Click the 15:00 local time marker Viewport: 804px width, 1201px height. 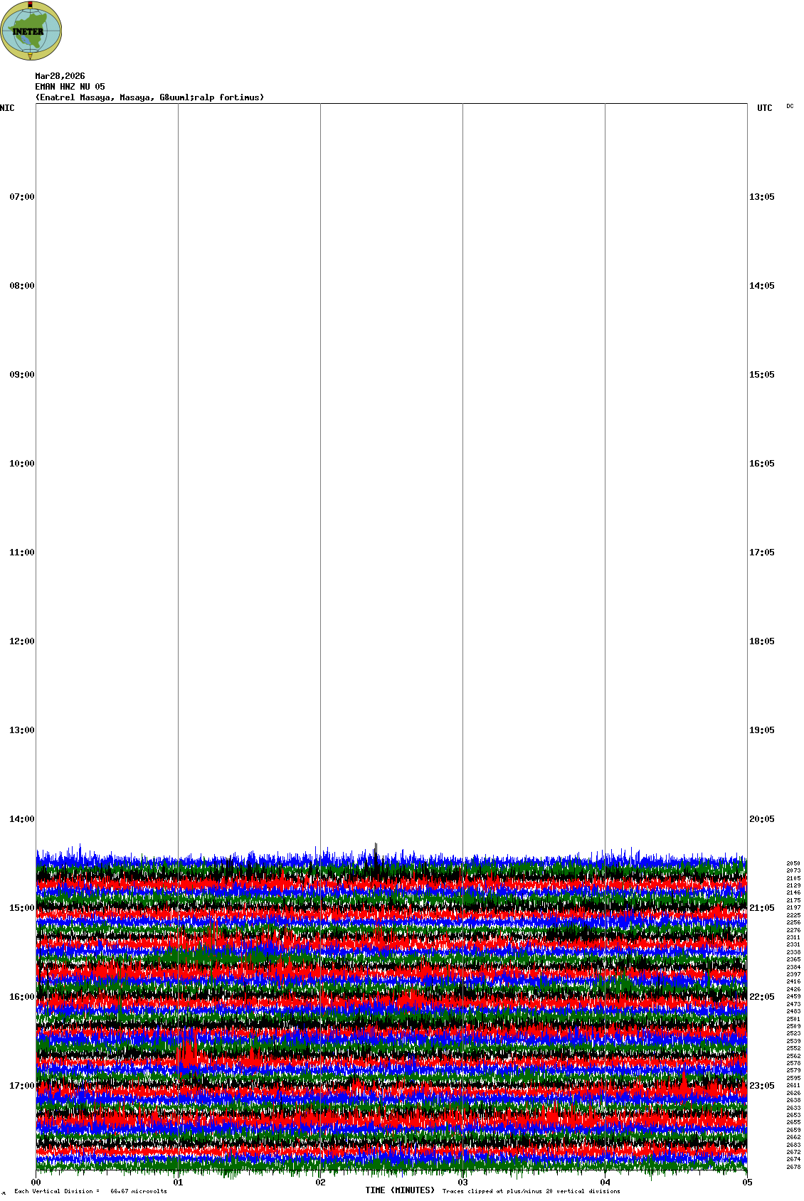pyautogui.click(x=21, y=908)
